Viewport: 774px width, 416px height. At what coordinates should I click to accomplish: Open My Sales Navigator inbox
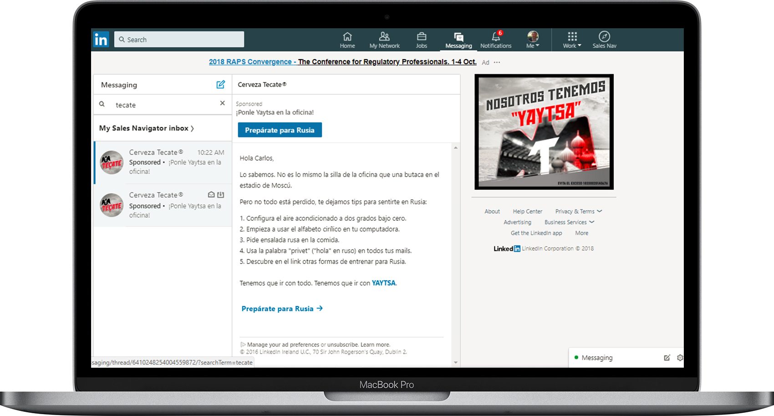pyautogui.click(x=147, y=128)
